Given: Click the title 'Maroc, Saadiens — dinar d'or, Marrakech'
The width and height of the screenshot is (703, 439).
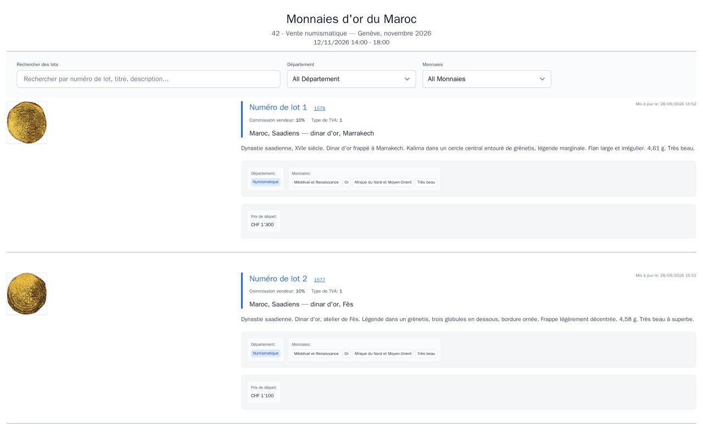Looking at the screenshot, I should pos(311,133).
